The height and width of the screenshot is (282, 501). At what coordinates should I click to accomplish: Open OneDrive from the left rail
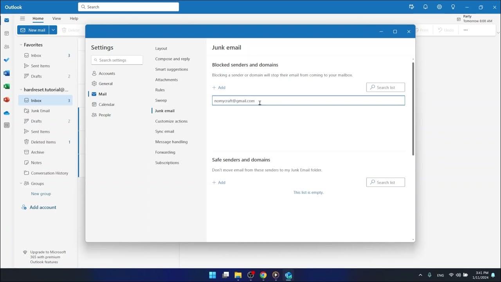tap(6, 113)
